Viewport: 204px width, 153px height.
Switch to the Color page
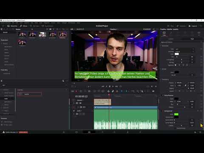114,132
